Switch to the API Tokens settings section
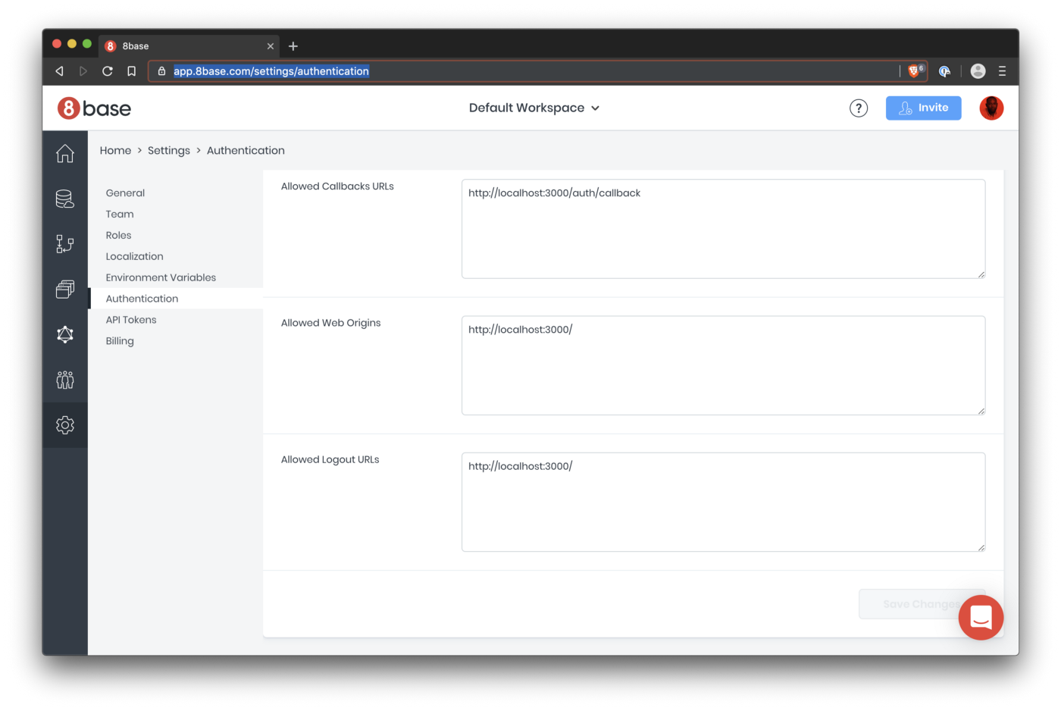 [x=130, y=319]
